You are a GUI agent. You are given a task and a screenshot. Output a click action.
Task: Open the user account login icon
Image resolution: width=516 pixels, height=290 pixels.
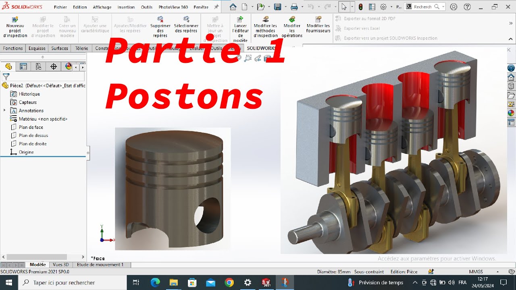pyautogui.click(x=454, y=7)
